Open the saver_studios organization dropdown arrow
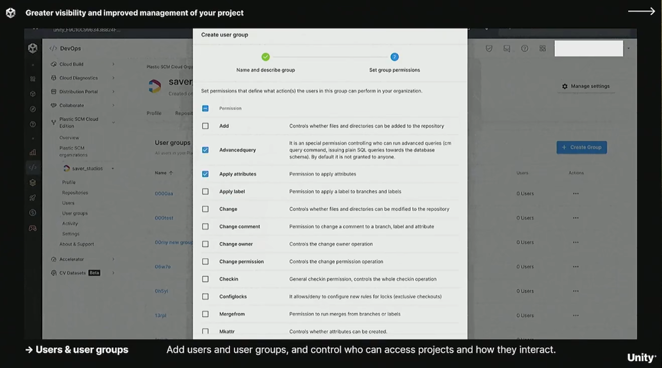 (113, 169)
